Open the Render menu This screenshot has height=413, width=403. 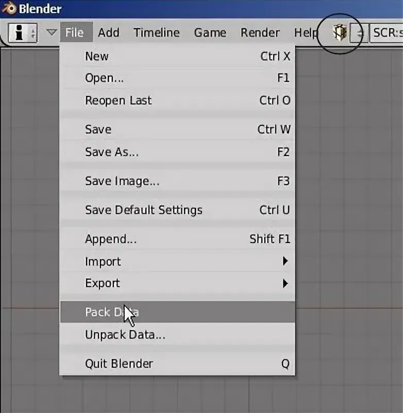pyautogui.click(x=260, y=32)
